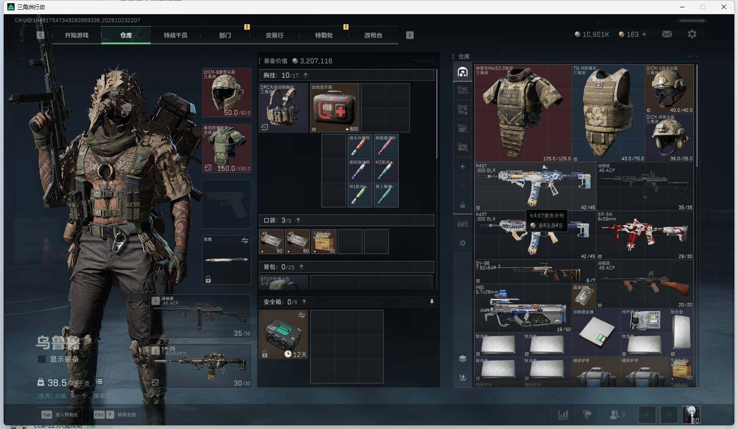
Task: Swap the 黑鹰 melee weapon slot
Action: (x=245, y=240)
